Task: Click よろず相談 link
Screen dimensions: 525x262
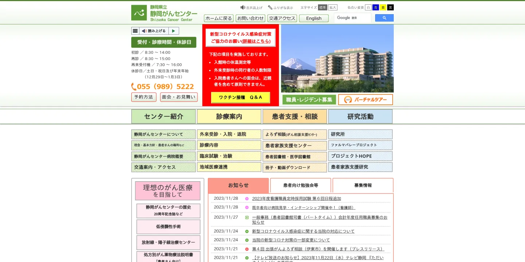Action: [295, 135]
